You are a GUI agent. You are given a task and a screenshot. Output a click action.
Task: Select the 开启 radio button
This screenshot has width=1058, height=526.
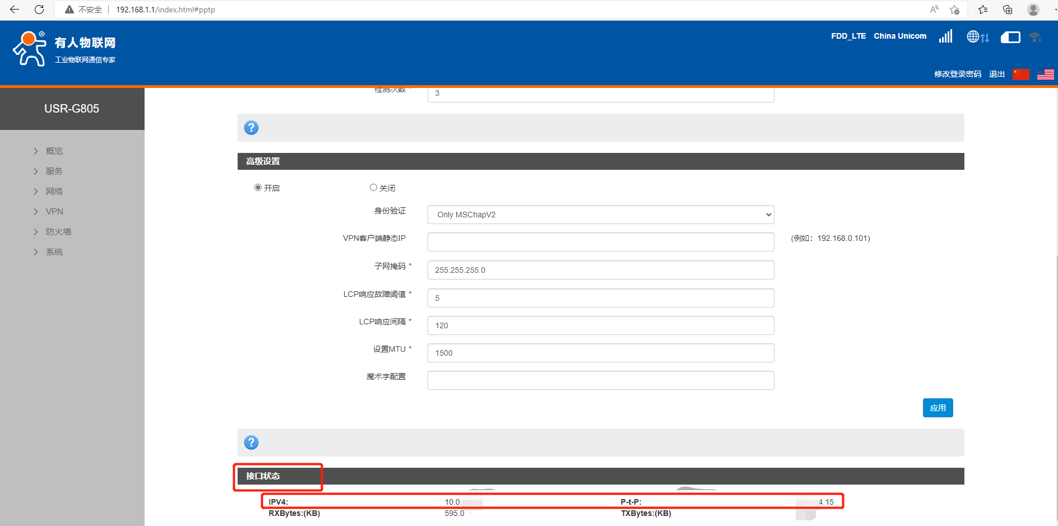(258, 188)
